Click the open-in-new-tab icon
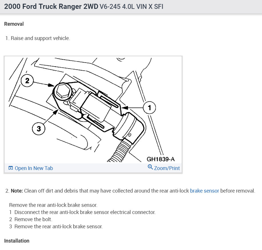The image size is (262, 250). tap(11, 168)
